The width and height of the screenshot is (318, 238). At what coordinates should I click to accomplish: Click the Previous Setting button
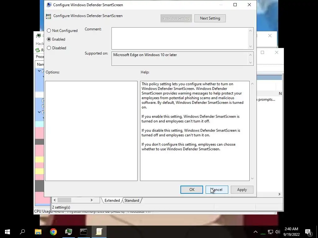click(x=176, y=18)
